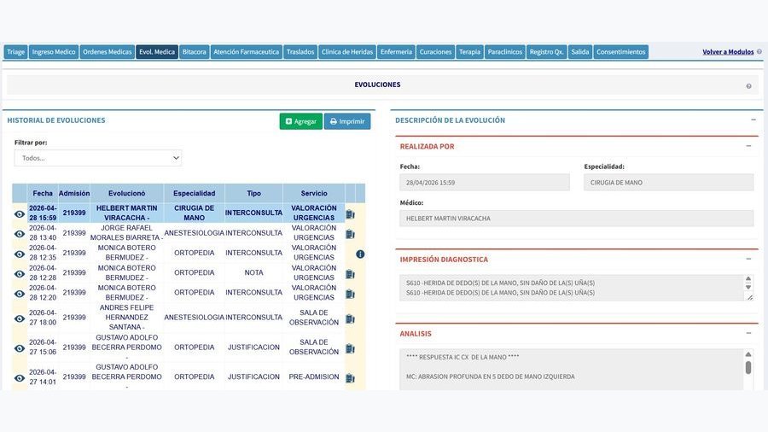Image resolution: width=768 pixels, height=432 pixels.
Task: Click the Especialidad column header
Action: pos(194,194)
